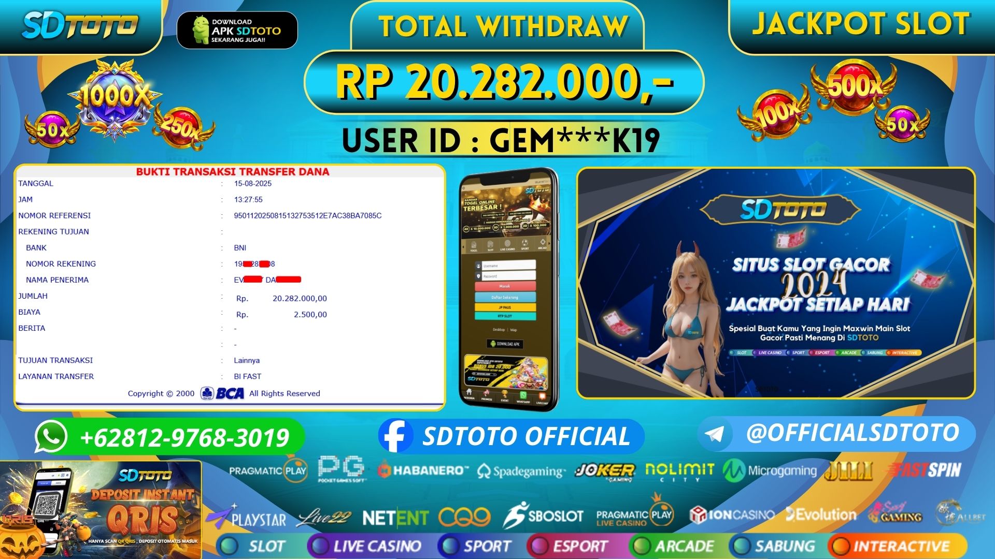Click the Situs Slot Gacor promo banner

[776, 283]
